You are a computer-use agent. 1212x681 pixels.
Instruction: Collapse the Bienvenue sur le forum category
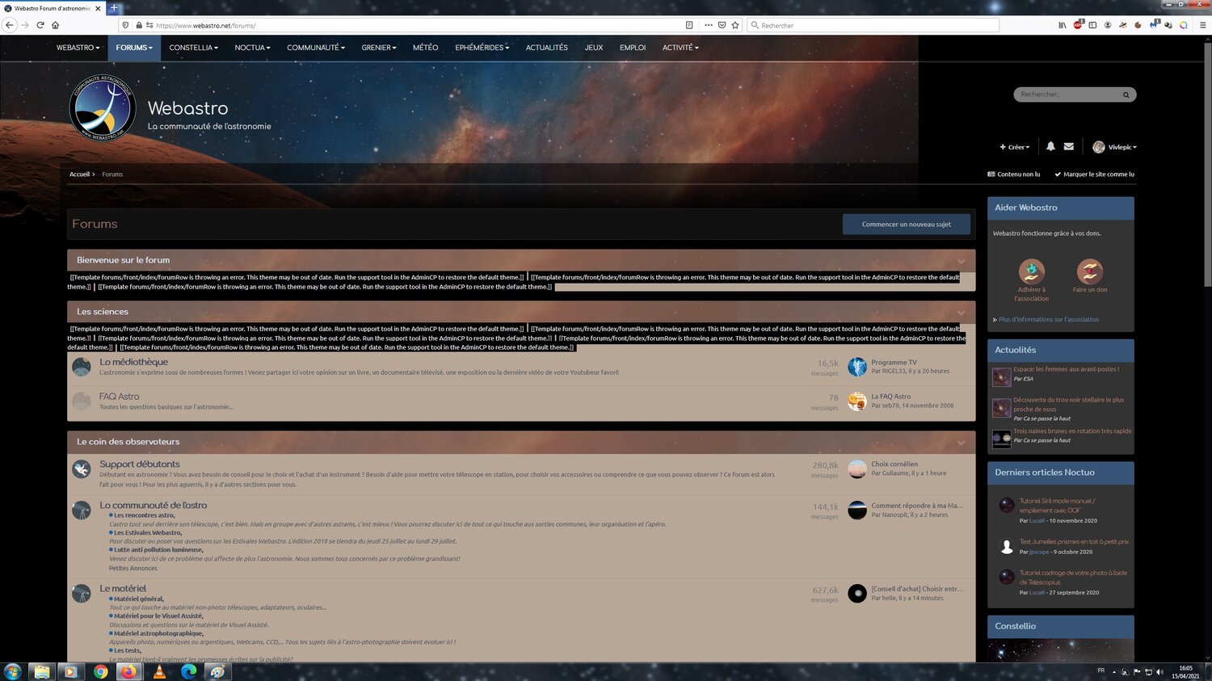[x=961, y=261]
